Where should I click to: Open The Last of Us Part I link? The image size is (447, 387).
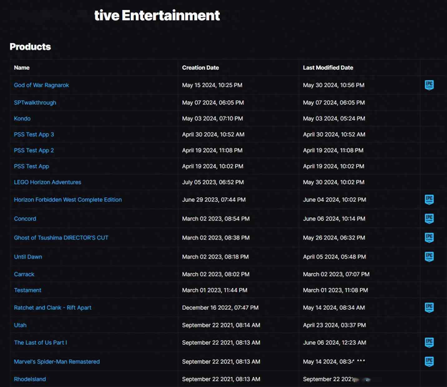click(41, 343)
